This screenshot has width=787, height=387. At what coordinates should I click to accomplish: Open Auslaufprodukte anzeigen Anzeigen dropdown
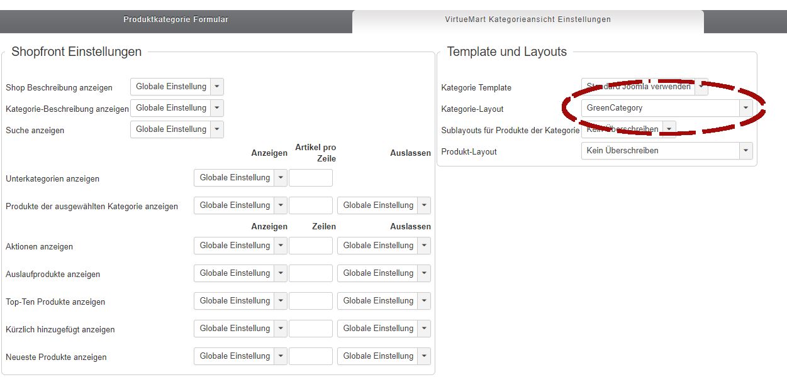coord(240,273)
